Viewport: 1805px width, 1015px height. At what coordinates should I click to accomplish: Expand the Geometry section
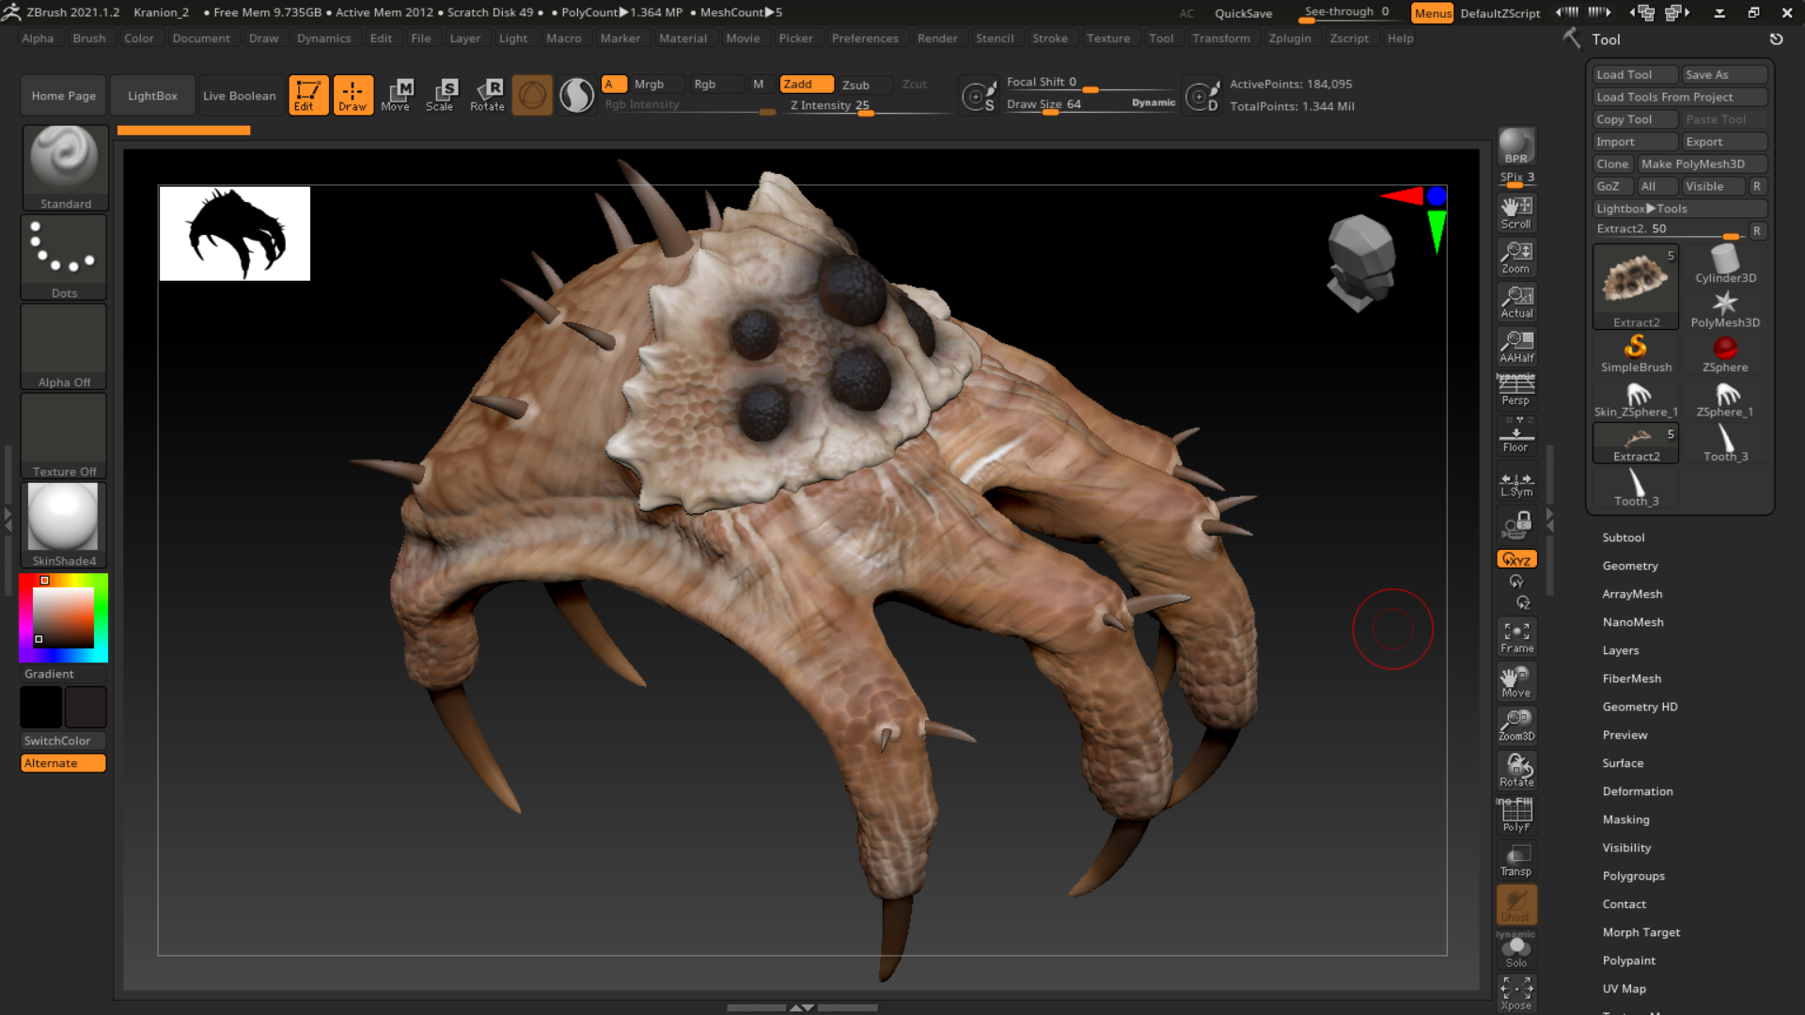[x=1630, y=565]
